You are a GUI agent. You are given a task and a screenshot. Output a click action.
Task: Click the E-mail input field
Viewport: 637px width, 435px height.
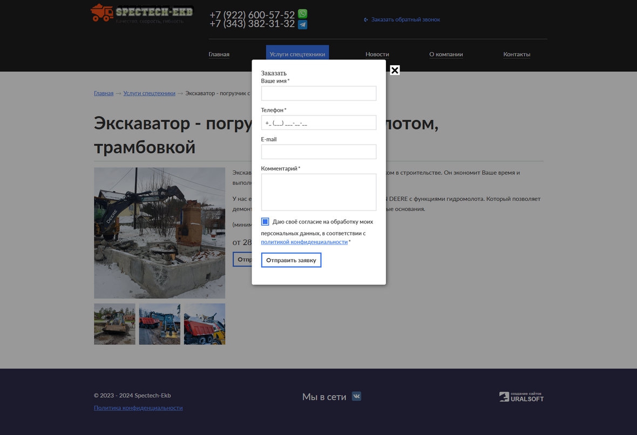pos(318,152)
